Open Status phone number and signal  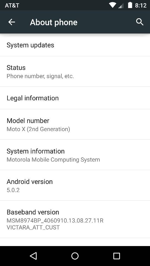(x=75, y=71)
